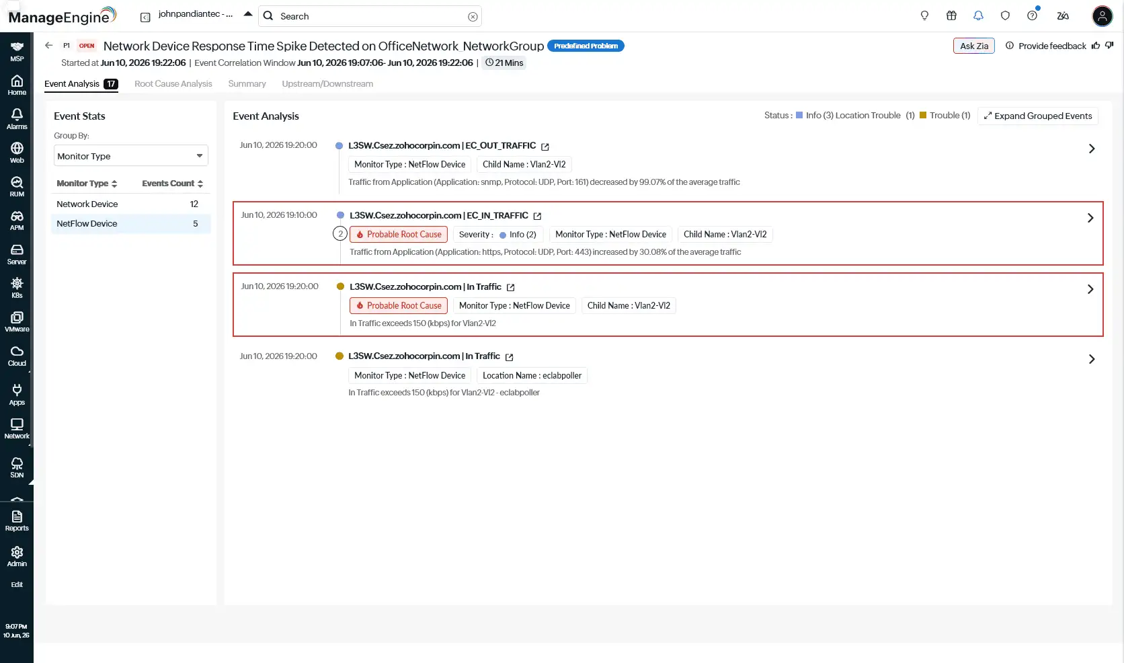Image resolution: width=1124 pixels, height=663 pixels.
Task: Click the Trouble status legend swatch
Action: 923,115
